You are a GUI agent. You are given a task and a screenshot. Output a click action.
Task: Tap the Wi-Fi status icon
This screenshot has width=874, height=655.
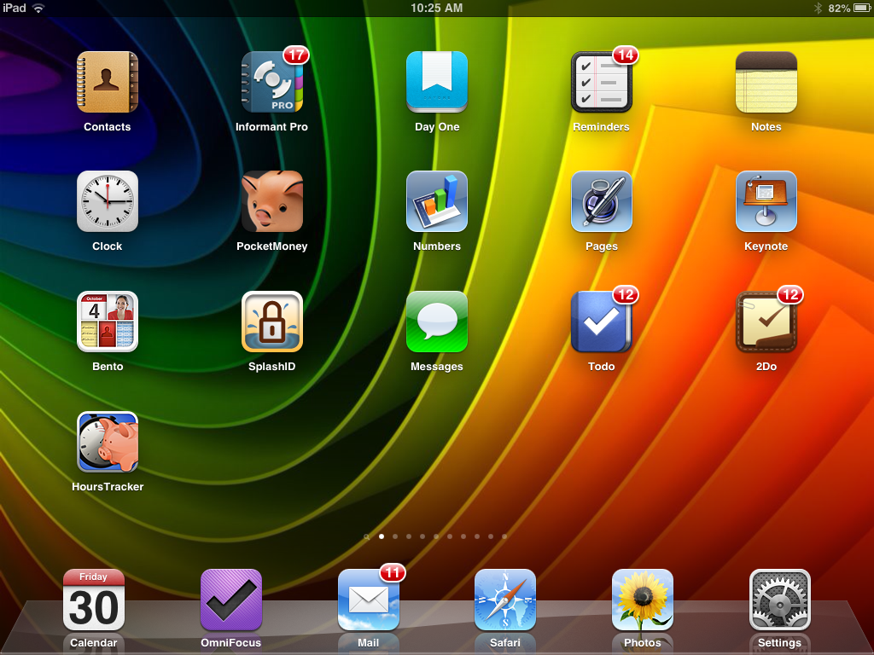pos(38,8)
